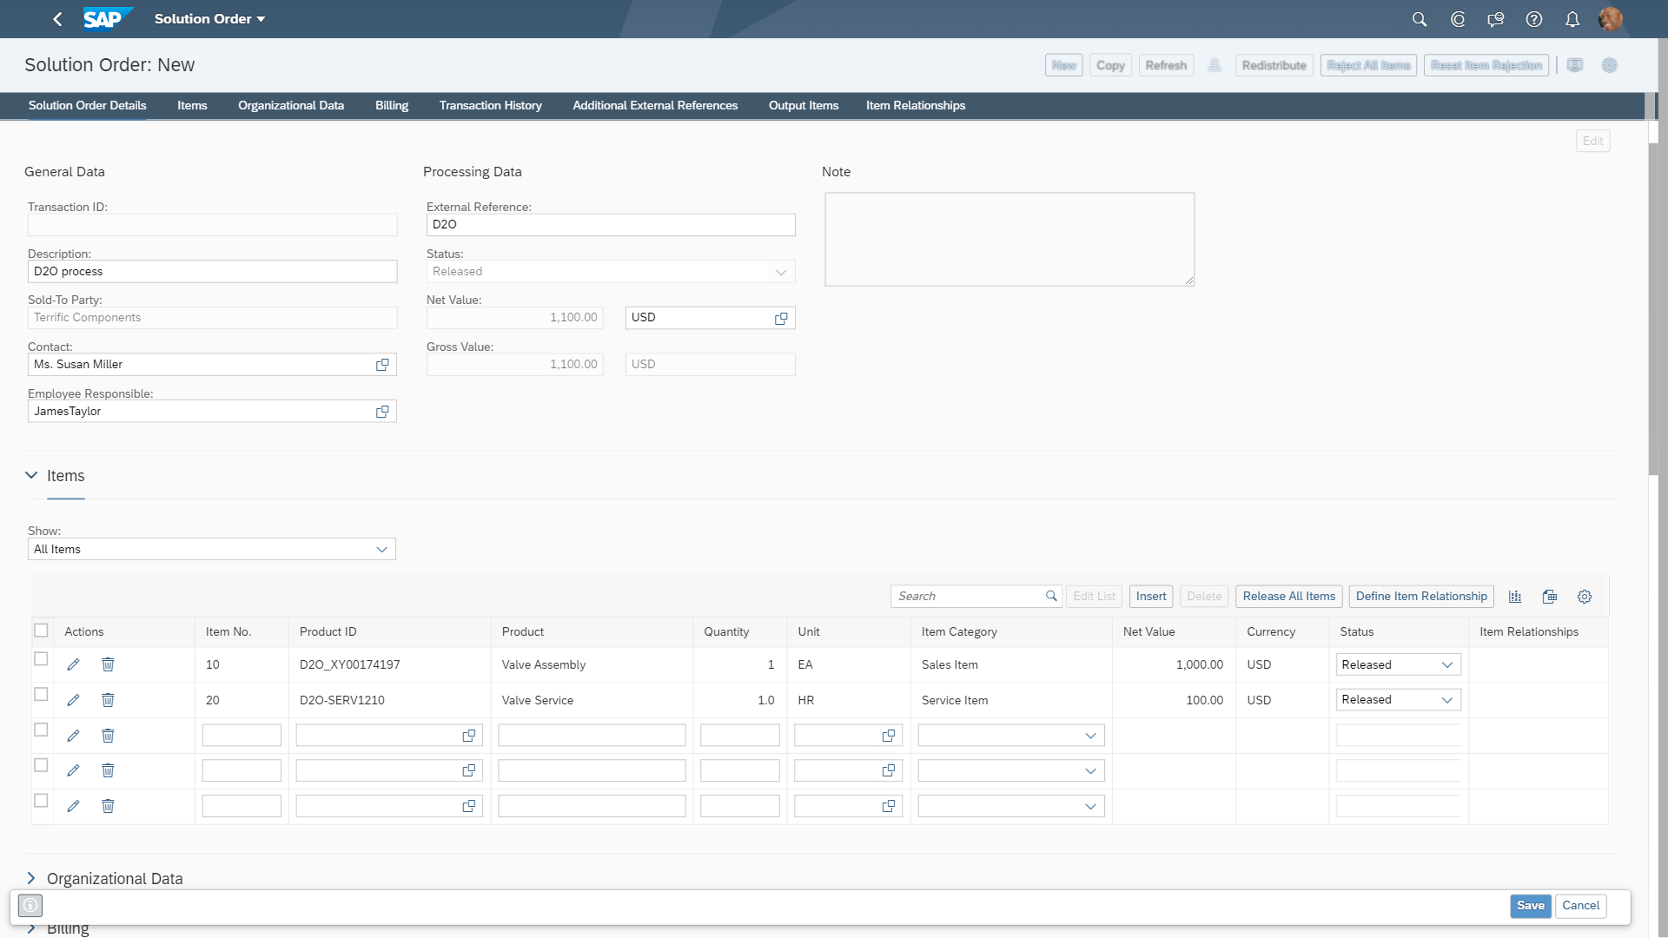
Task: Click Release All Items
Action: coord(1288,597)
